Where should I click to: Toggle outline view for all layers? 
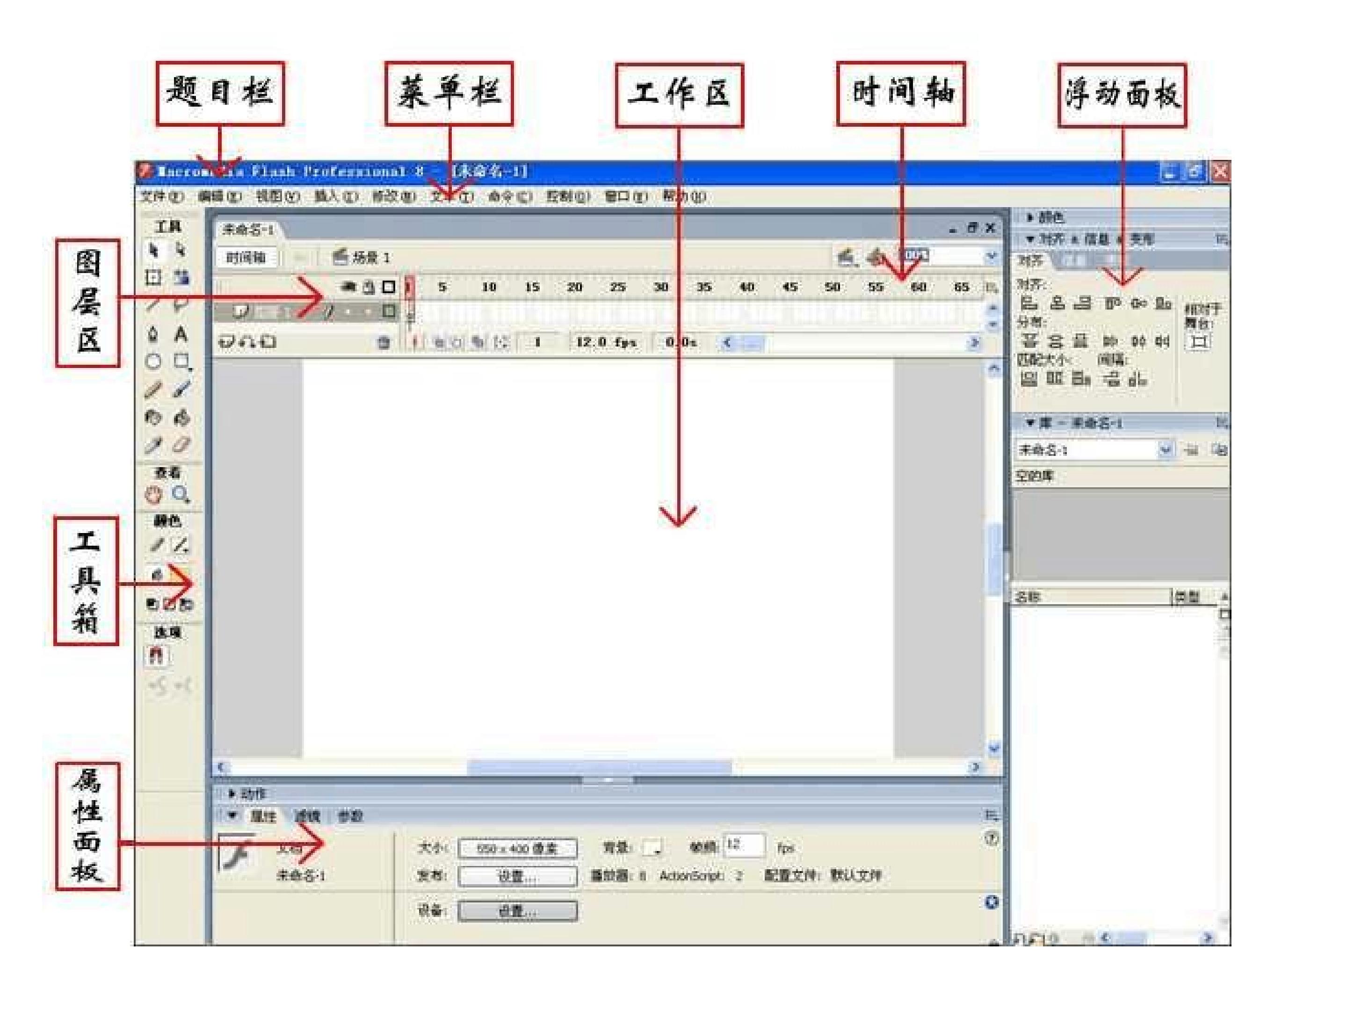coord(389,287)
